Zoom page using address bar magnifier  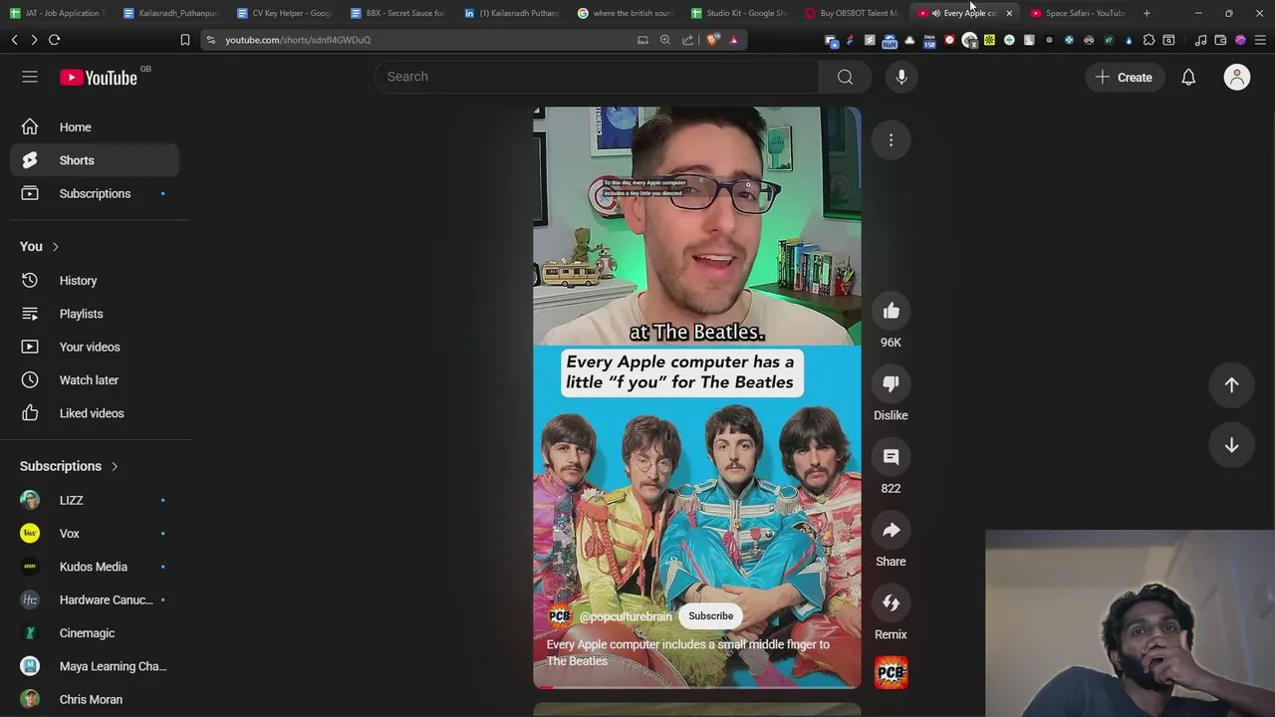664,40
